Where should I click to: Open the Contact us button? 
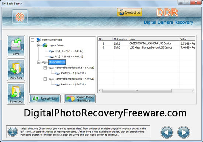pos(130,12)
